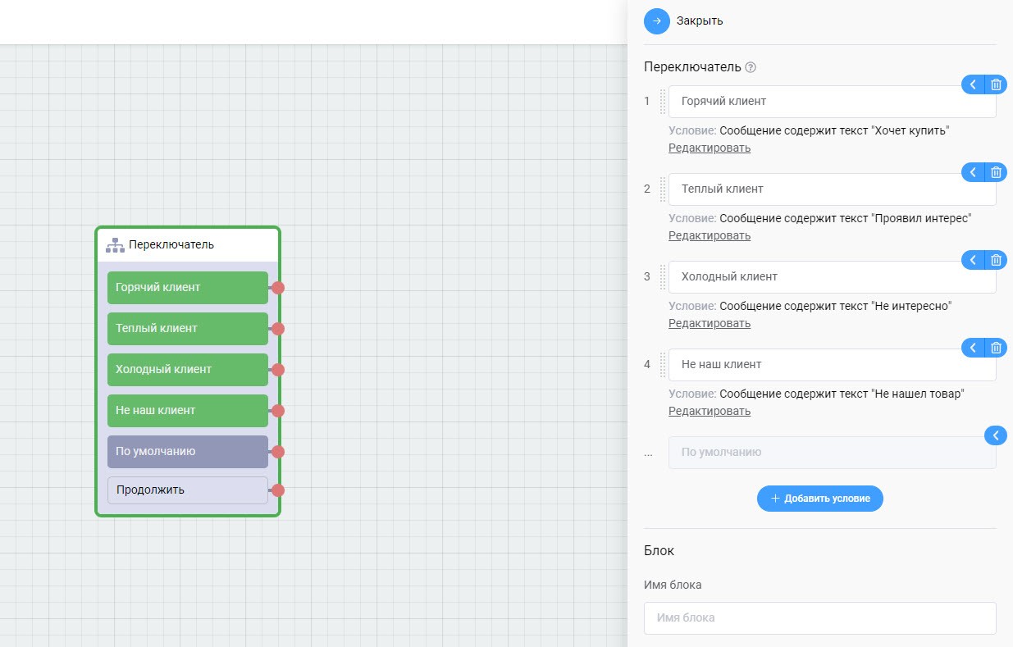This screenshot has width=1013, height=647.
Task: Click trash icon for Холодный клиент
Action: point(996,260)
